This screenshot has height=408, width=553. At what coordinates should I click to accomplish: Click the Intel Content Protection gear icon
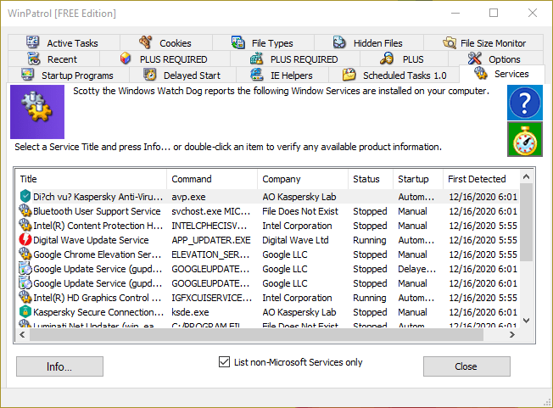(25, 225)
